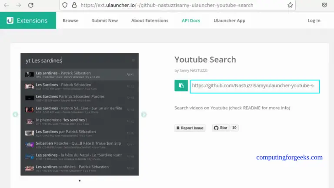Reload the page with the refresh icon

(30, 5)
